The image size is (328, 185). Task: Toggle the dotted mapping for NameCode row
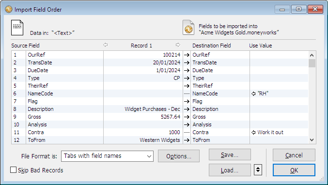(187, 93)
